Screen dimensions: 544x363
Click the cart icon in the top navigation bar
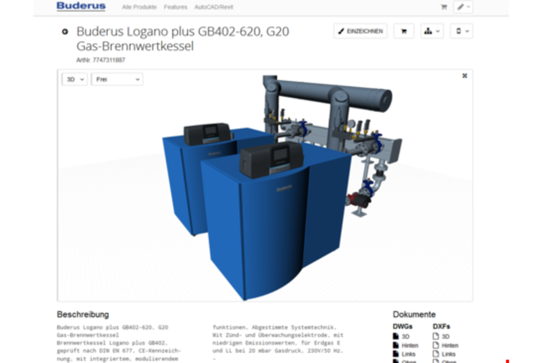(444, 7)
